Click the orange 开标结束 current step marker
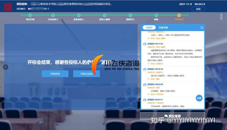 click(x=179, y=15)
